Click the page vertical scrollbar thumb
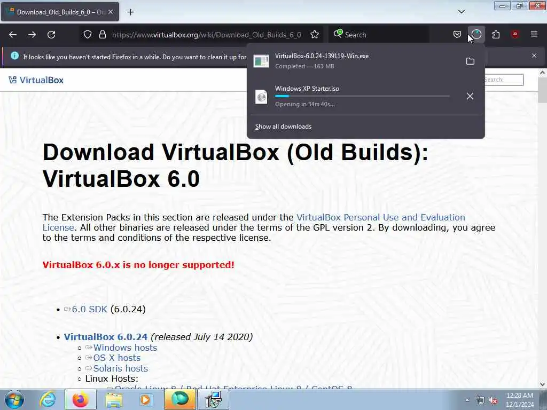Image resolution: width=547 pixels, height=410 pixels. 542,90
